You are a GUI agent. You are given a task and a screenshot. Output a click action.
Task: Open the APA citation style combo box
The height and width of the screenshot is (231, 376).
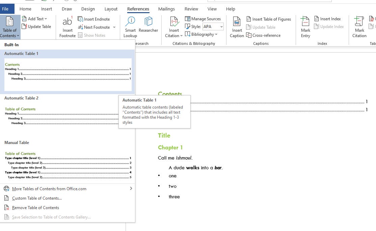[x=213, y=27]
